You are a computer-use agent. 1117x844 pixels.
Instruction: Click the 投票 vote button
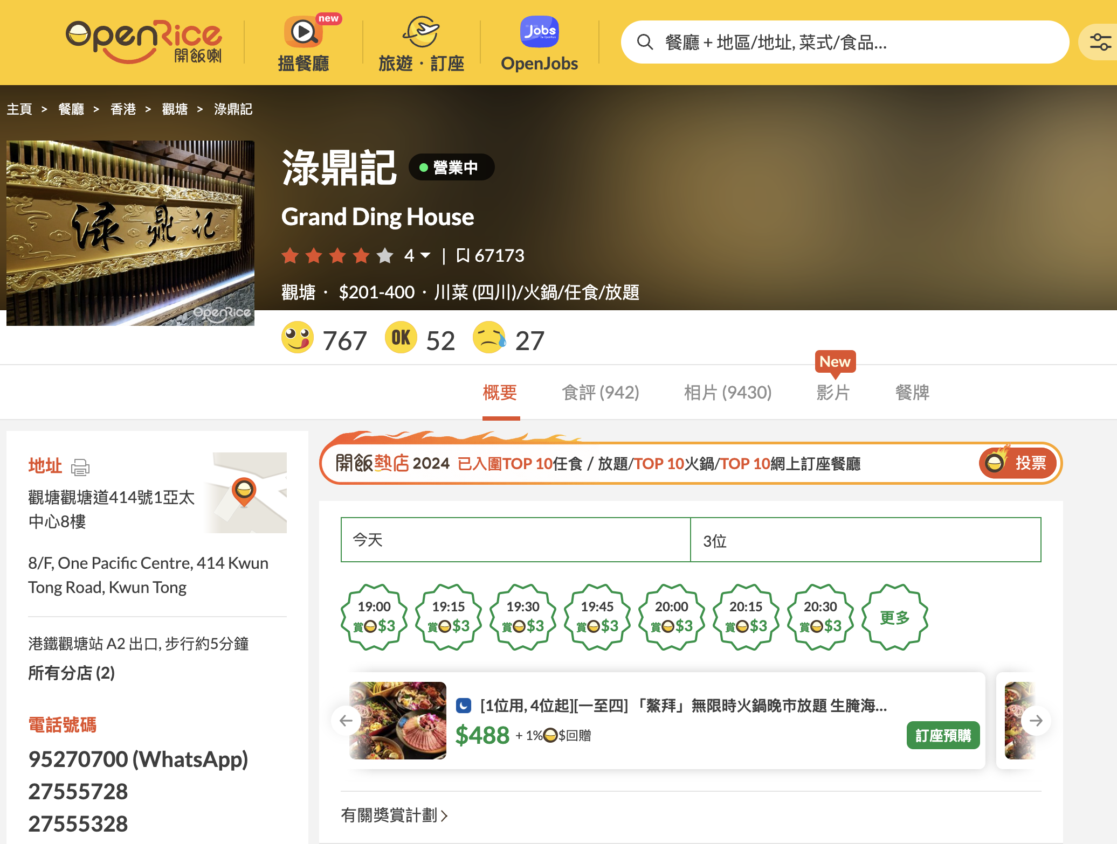tap(1018, 463)
